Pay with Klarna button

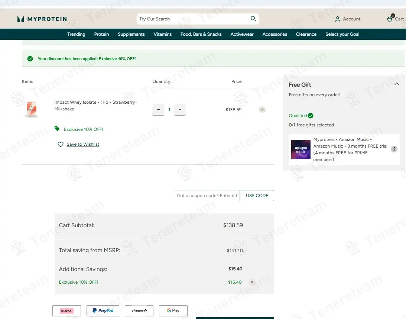(66, 311)
